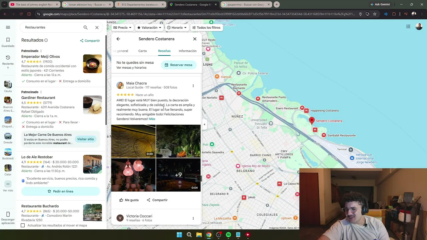Click the search magnifier in Maps search box

85,27
